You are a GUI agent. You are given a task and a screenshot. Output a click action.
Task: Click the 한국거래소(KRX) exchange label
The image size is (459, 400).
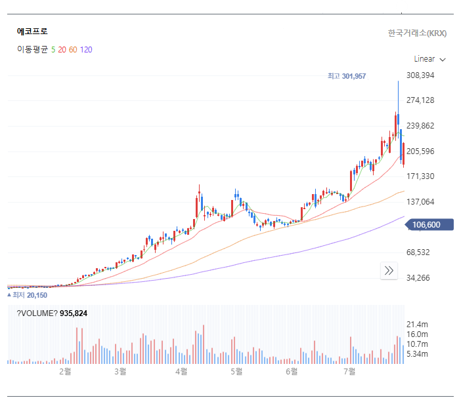click(x=417, y=33)
